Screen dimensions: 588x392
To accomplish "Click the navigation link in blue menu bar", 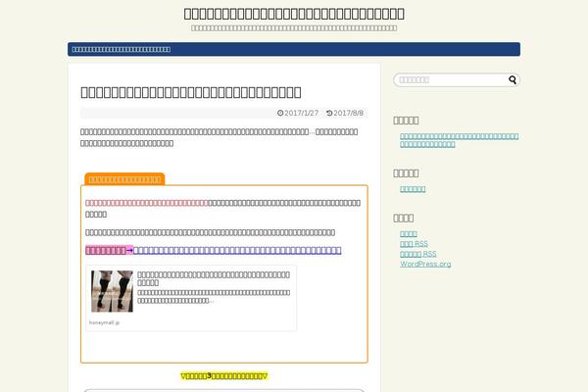I will (x=122, y=49).
